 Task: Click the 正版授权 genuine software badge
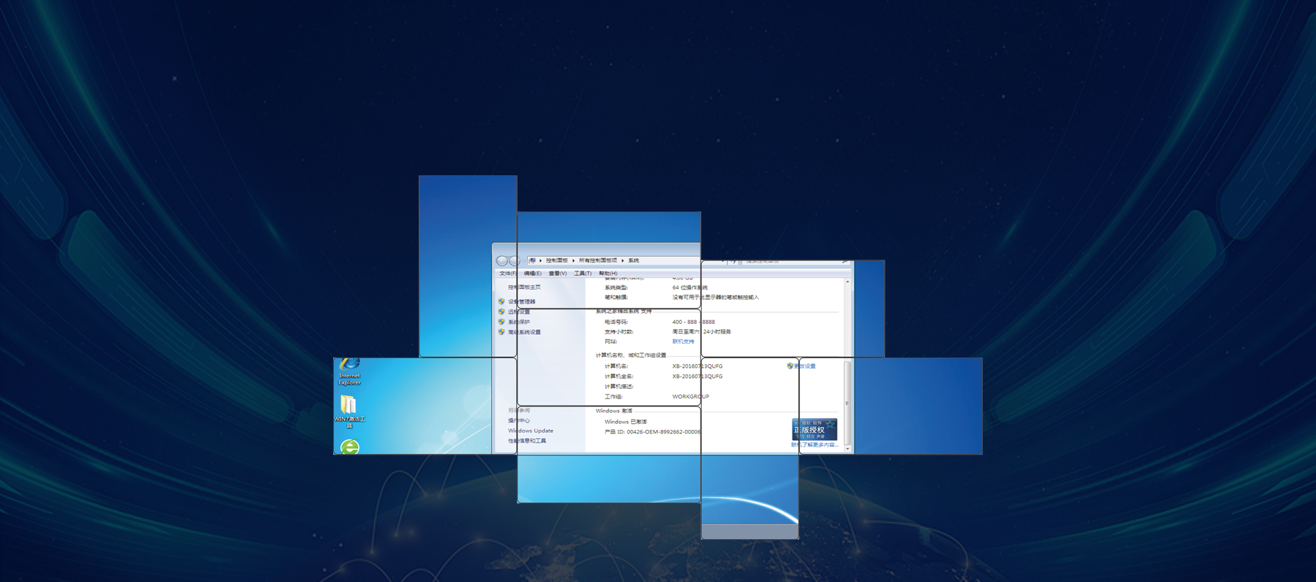click(x=814, y=429)
